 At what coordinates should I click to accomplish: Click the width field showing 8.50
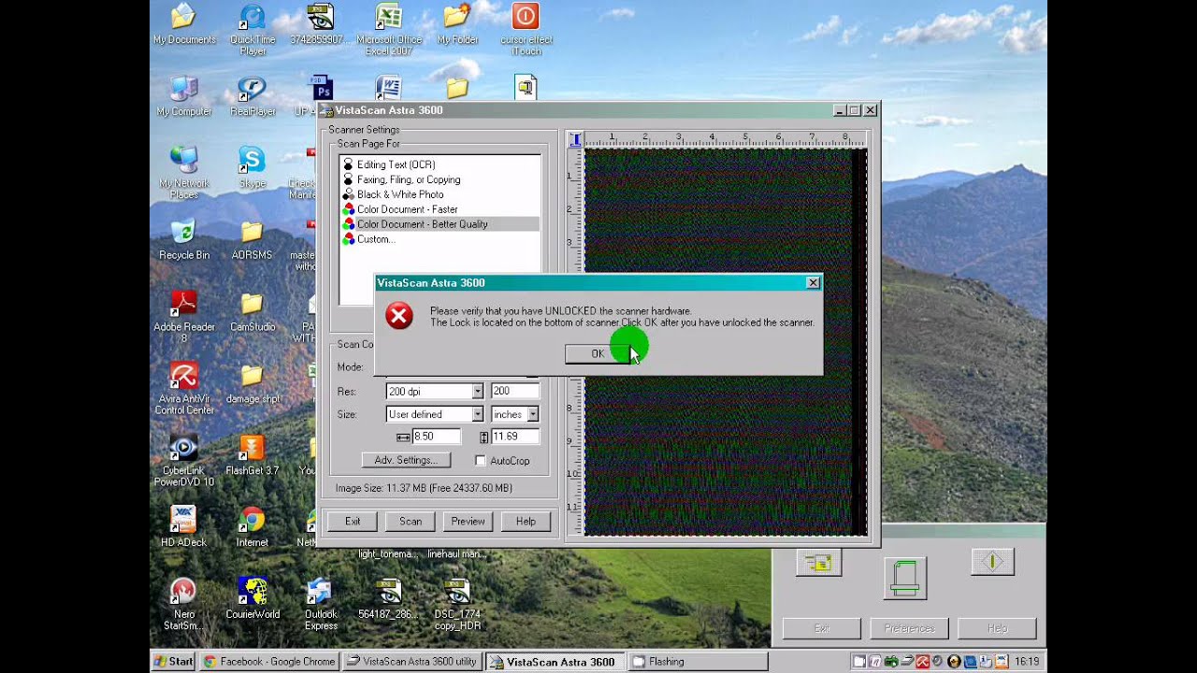click(x=436, y=437)
